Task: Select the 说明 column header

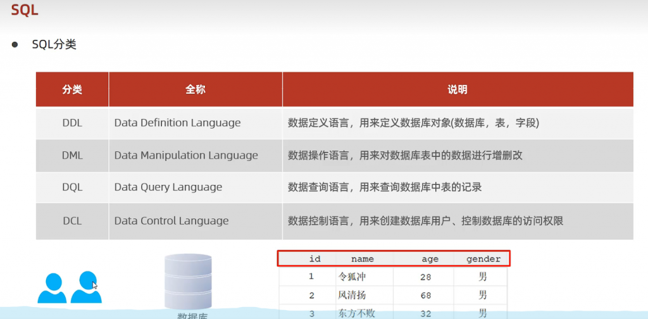Action: [x=457, y=89]
